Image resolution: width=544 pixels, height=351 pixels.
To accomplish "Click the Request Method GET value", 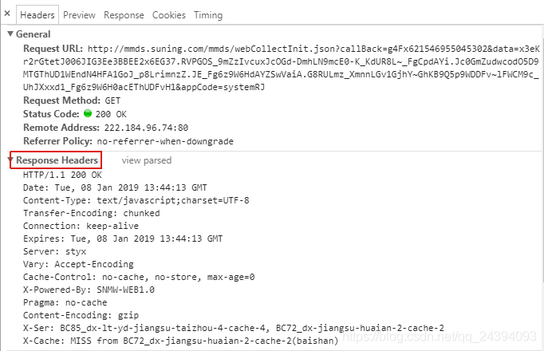I will (112, 101).
